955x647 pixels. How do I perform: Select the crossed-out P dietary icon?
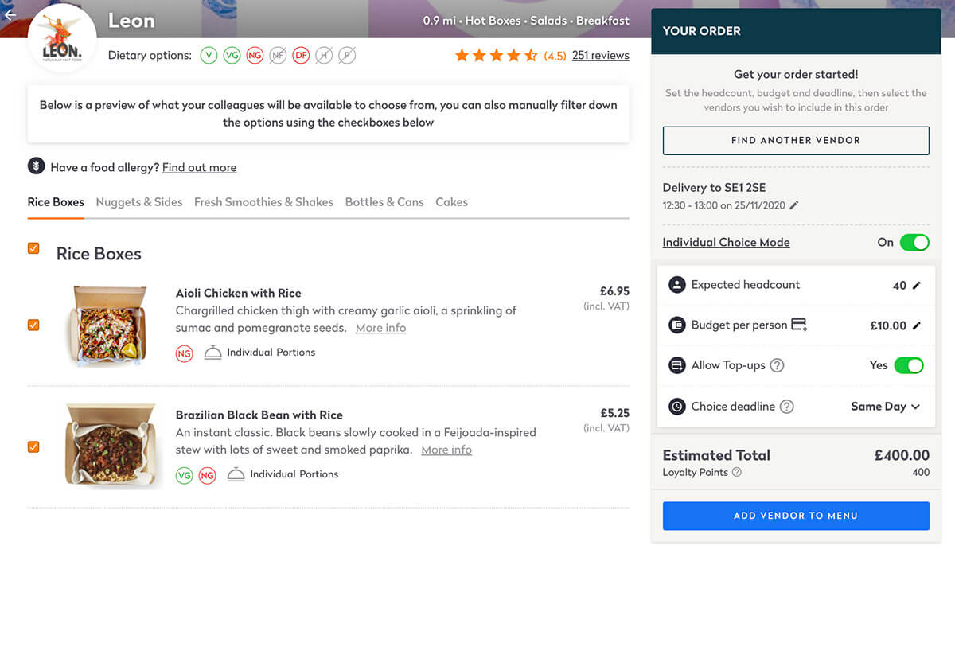[x=347, y=56]
